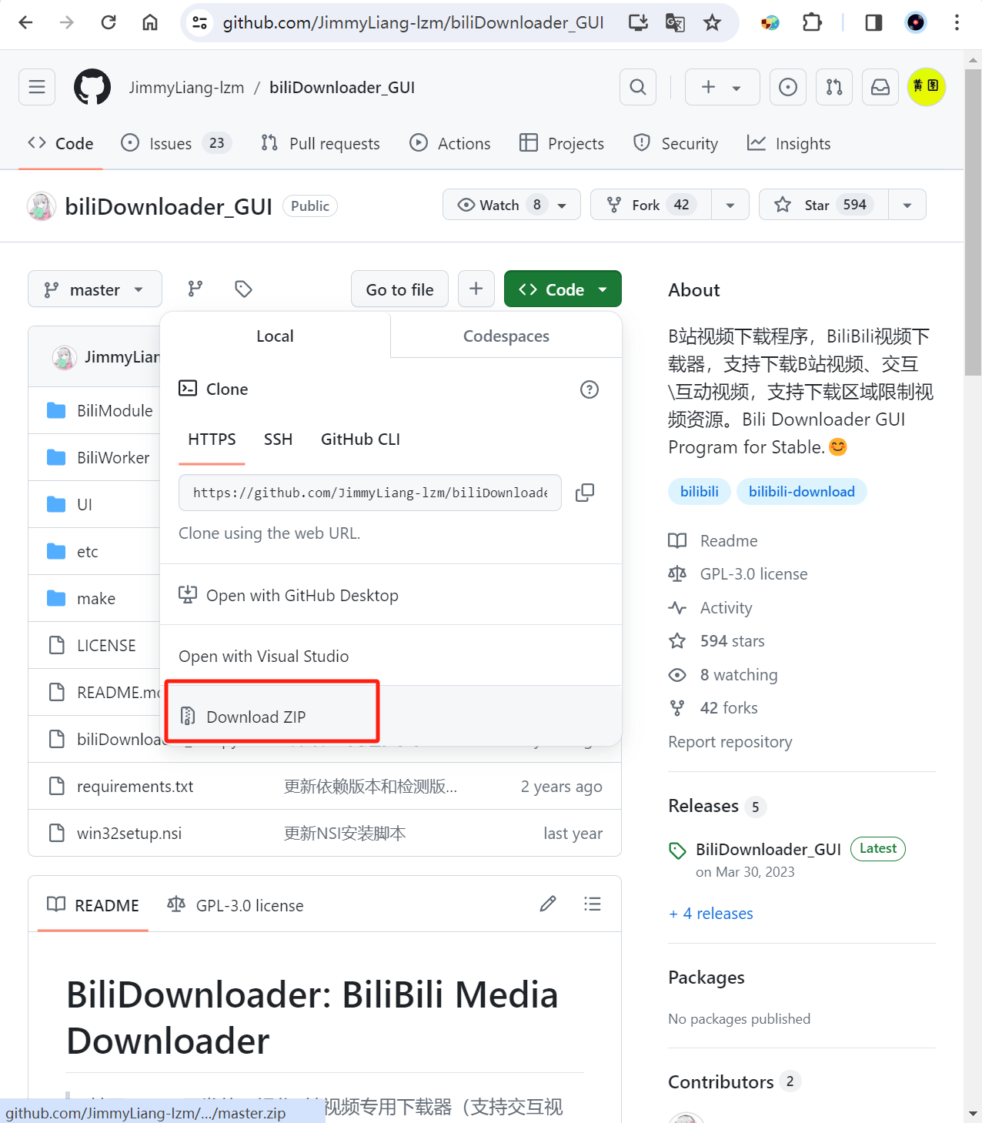This screenshot has width=982, height=1123.
Task: Open the issues shortcut icon in header
Action: pyautogui.click(x=788, y=87)
